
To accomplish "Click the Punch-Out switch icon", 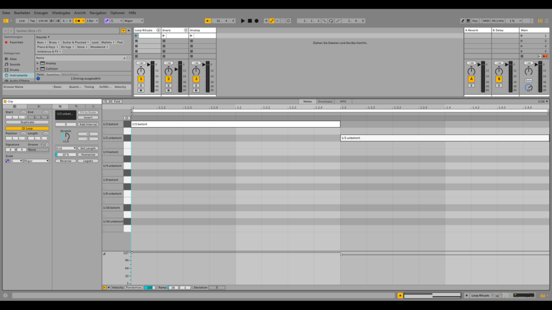I will point(337,21).
